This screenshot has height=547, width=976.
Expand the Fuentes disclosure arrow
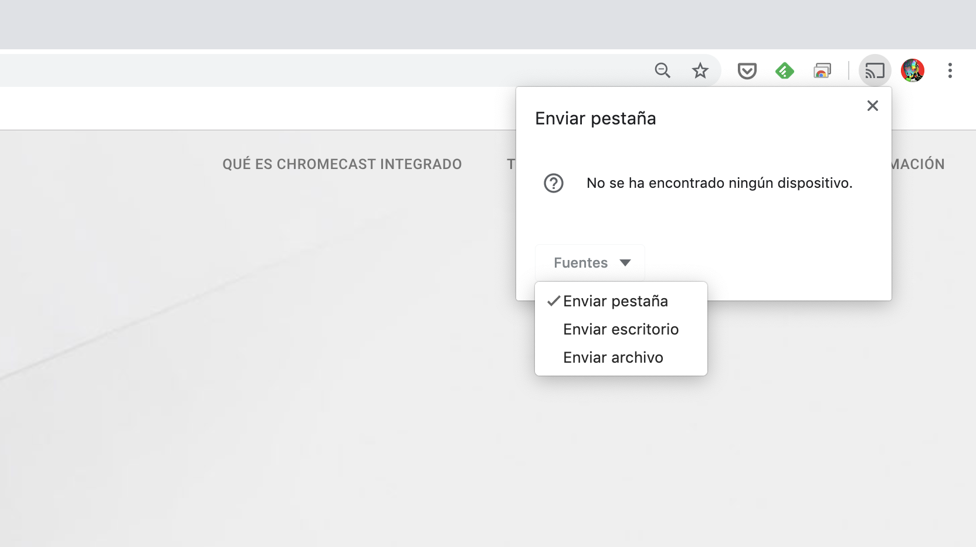(x=626, y=263)
